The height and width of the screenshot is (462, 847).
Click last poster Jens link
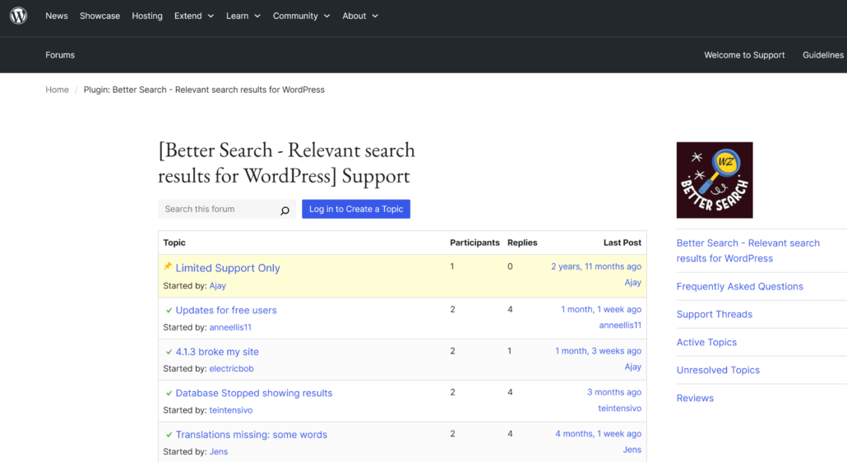pyautogui.click(x=632, y=450)
